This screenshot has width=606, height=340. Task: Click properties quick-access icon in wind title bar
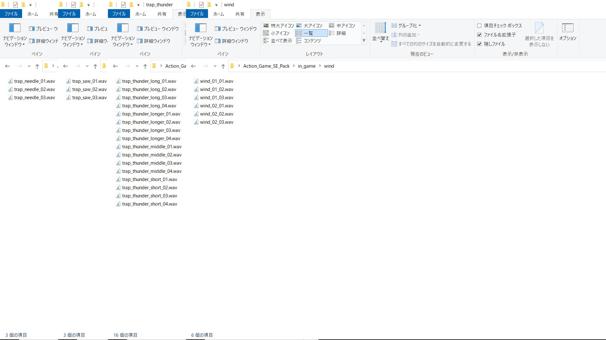point(201,5)
